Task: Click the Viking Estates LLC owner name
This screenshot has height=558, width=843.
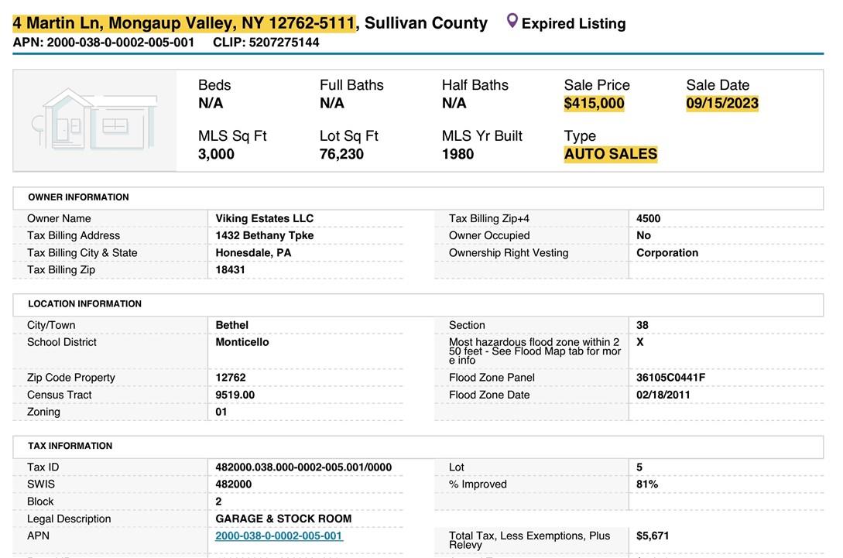Action: tap(264, 218)
